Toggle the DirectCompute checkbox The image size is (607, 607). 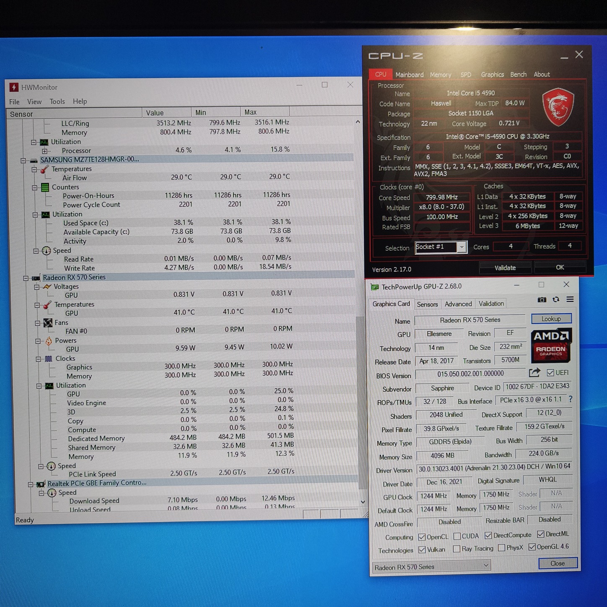pos(488,535)
